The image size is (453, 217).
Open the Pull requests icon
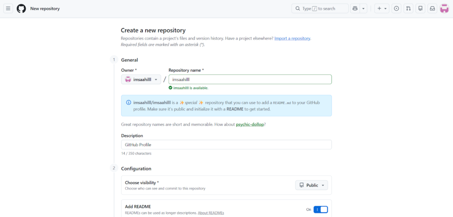(408, 8)
